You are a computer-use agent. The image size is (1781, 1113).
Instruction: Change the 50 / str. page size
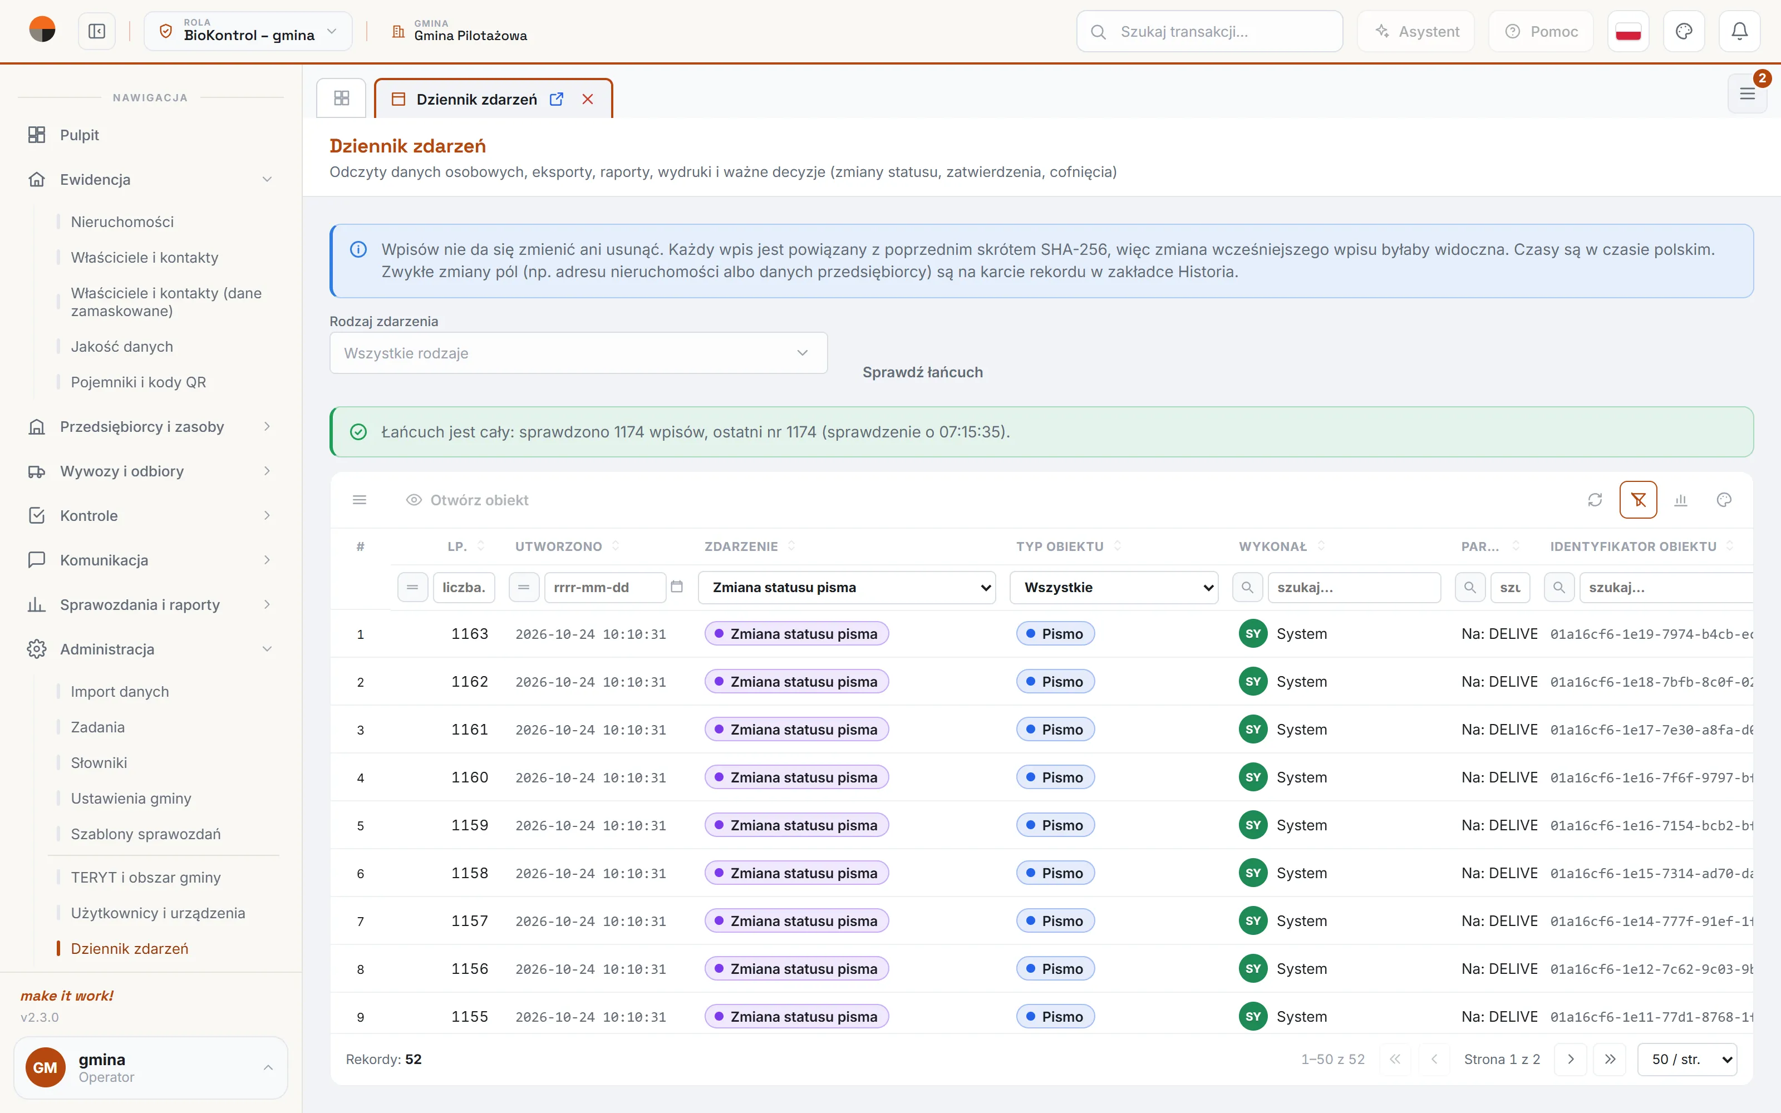1687,1059
